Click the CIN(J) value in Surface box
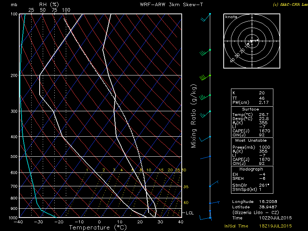The width and height of the screenshot is (308, 231). 262,135
